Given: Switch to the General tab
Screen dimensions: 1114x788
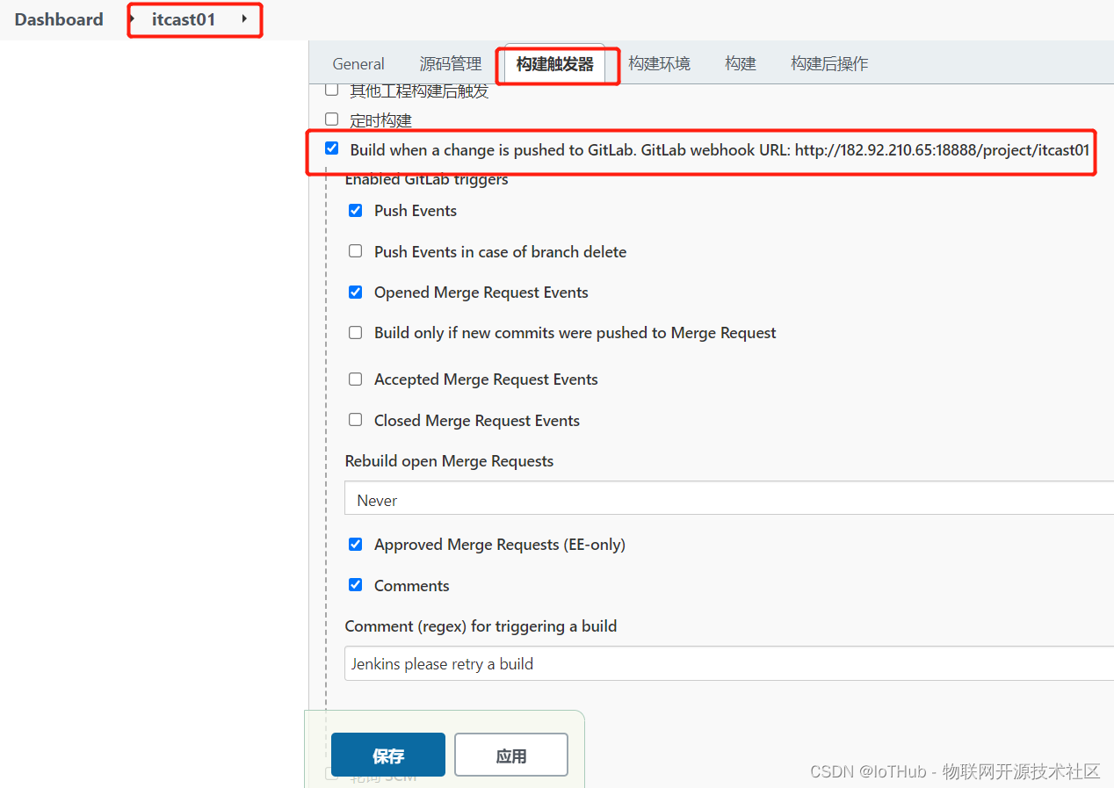Looking at the screenshot, I should point(358,64).
